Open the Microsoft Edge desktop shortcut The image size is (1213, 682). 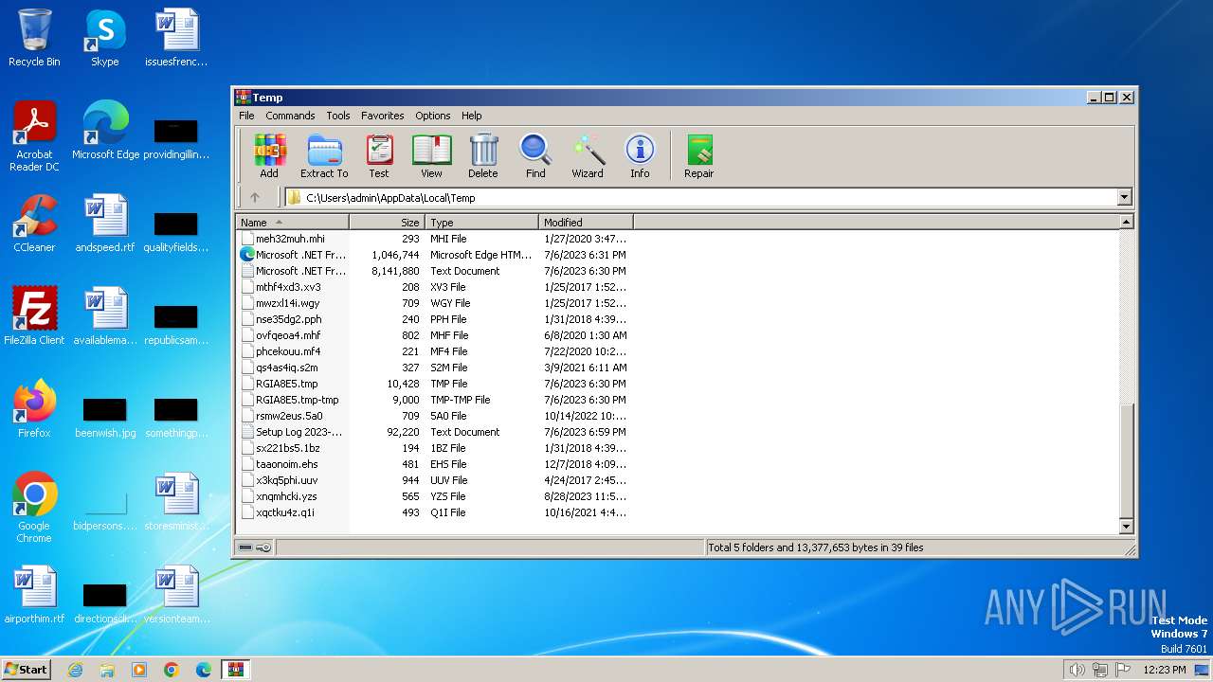(x=105, y=131)
